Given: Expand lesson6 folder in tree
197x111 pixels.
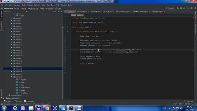Looking at the screenshot, I should click(12, 18).
